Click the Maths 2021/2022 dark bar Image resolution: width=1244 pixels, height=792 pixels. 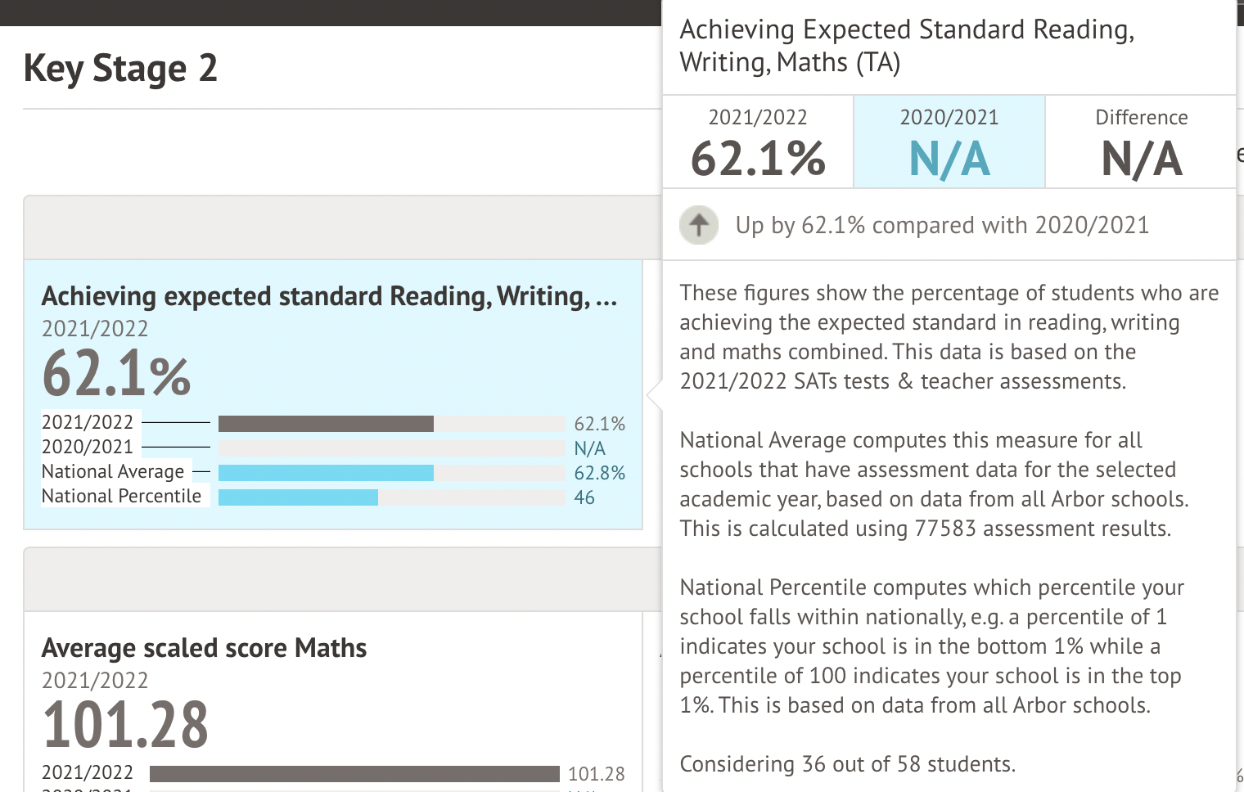354,774
